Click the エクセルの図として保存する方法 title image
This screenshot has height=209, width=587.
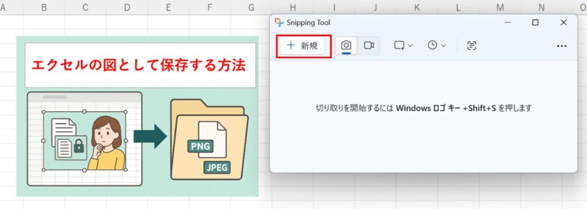(x=140, y=65)
